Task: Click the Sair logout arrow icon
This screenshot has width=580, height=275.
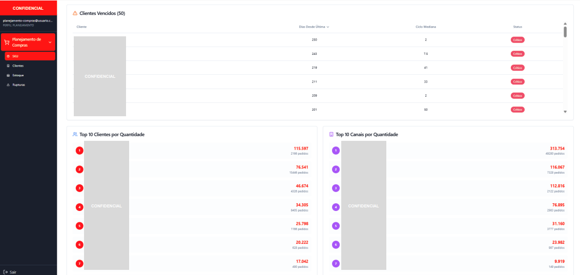Action: 5,272
